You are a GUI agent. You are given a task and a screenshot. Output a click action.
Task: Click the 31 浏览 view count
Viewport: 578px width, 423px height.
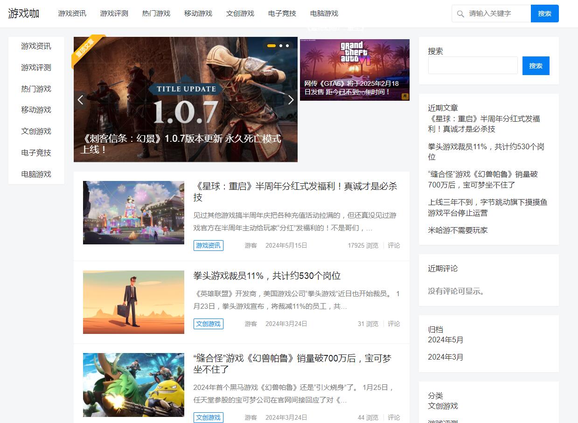368,324
